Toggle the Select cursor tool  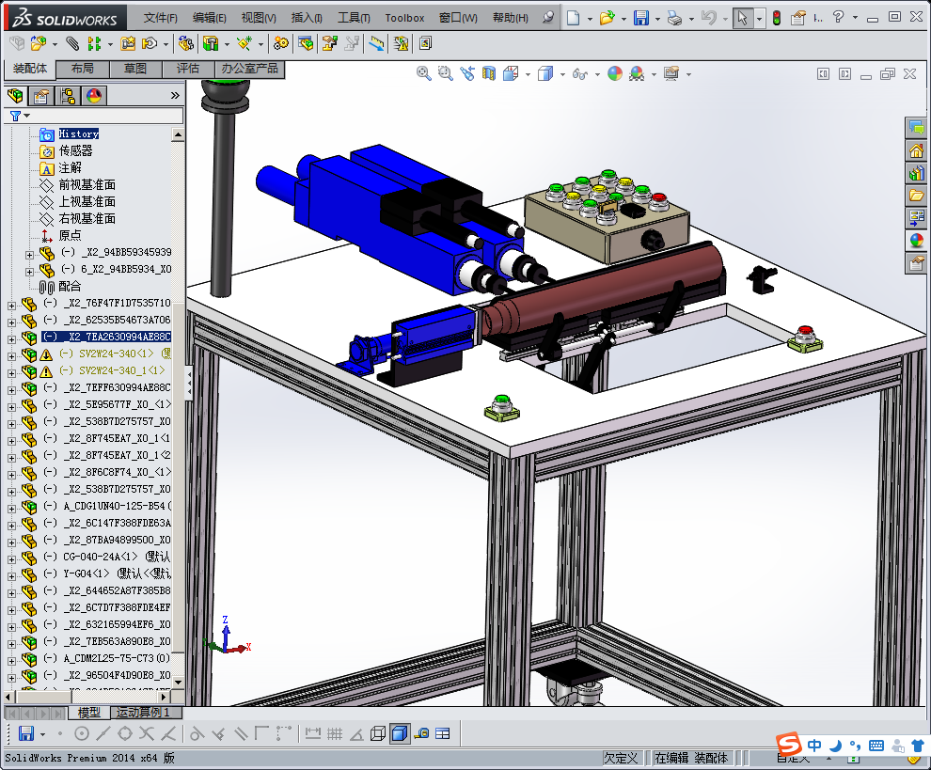[x=742, y=19]
